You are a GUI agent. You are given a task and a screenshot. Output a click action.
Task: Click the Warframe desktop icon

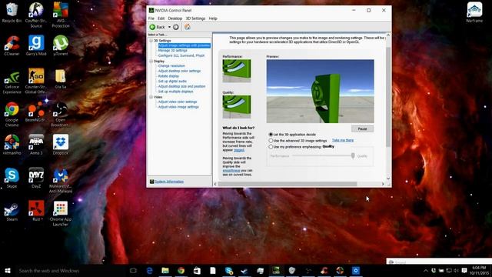click(x=474, y=10)
